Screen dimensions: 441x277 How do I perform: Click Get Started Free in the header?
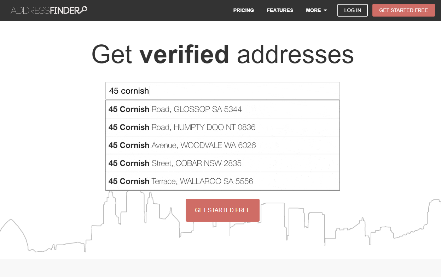pyautogui.click(x=404, y=10)
